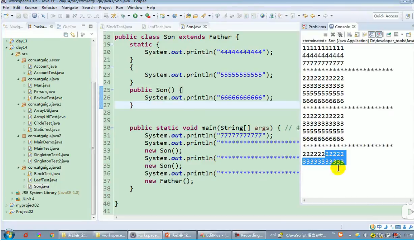The image size is (414, 241).
Task: Open the Refactor menu
Action: pos(49,7)
